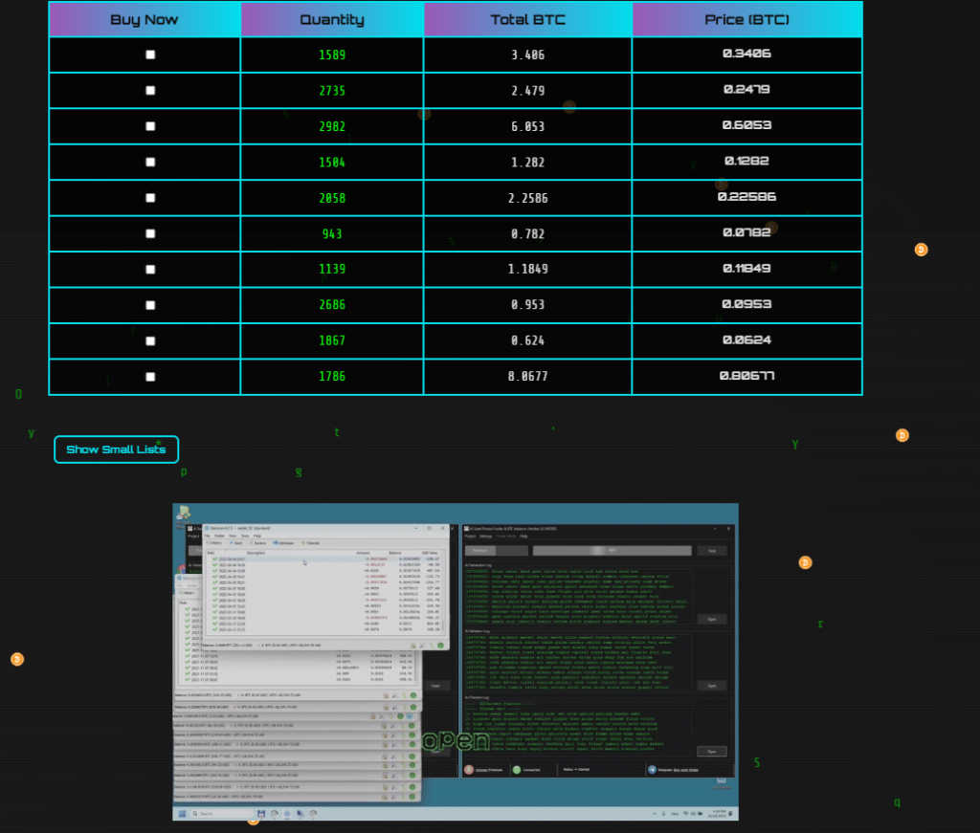
Task: Click the Price (BTC) column header
Action: pos(746,19)
